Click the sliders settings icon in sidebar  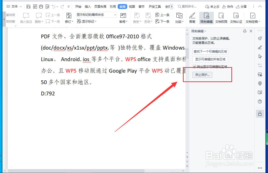(260, 65)
